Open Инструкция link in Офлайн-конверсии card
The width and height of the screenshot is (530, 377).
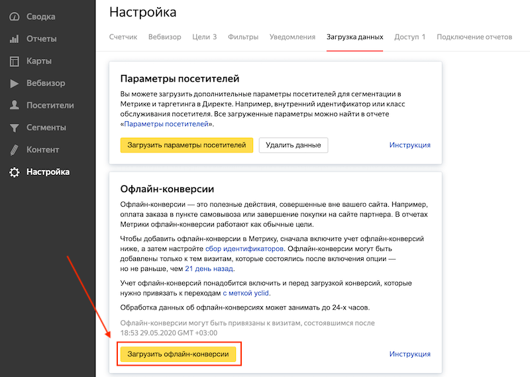tap(409, 354)
